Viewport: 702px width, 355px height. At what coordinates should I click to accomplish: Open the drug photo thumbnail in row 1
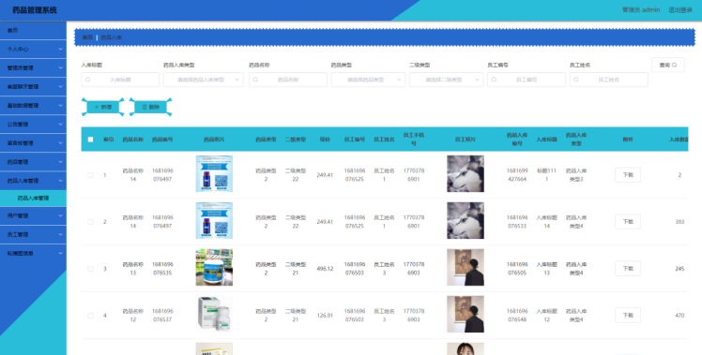tap(214, 174)
